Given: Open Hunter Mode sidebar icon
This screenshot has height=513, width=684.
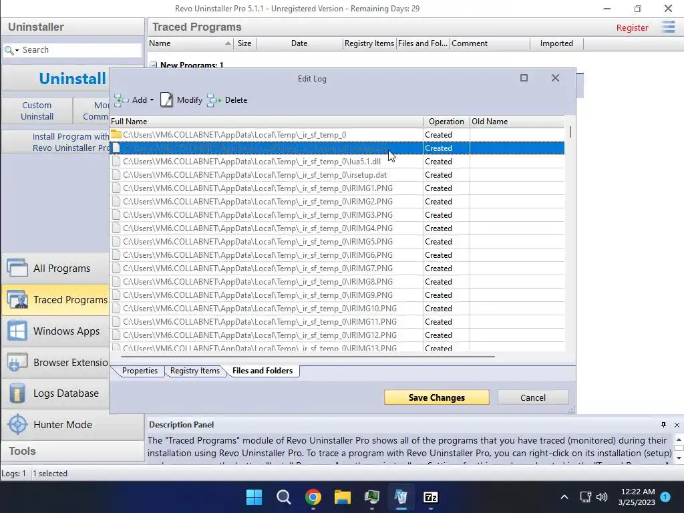Looking at the screenshot, I should 17,424.
